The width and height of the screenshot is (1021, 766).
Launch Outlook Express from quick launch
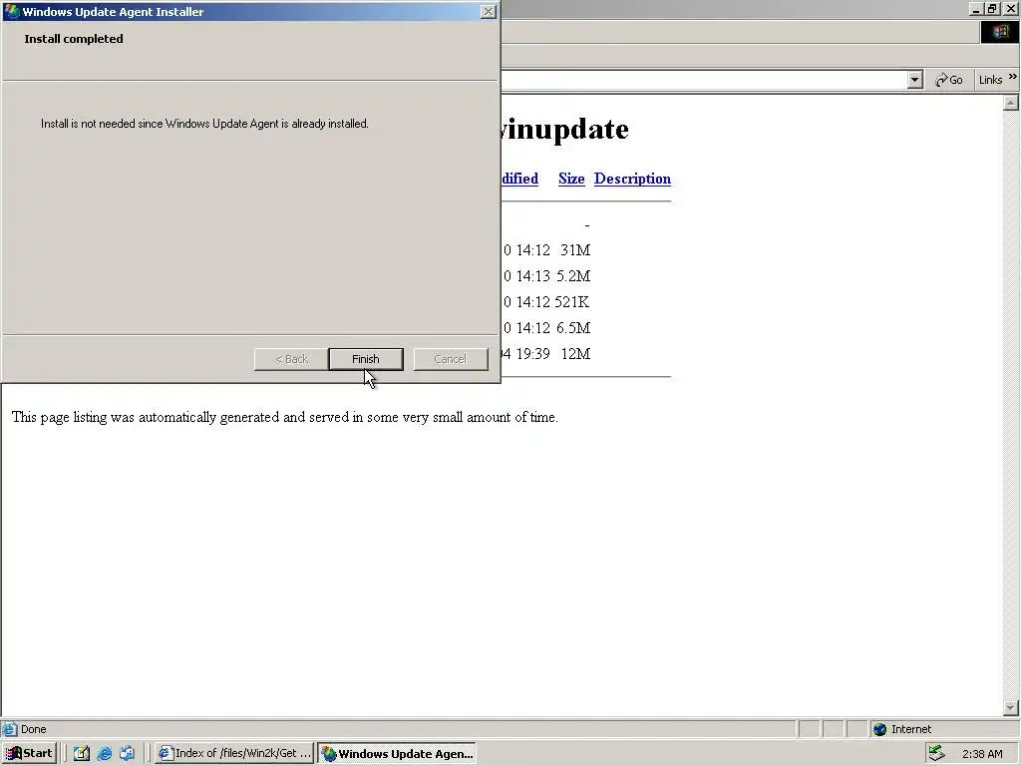(127, 753)
